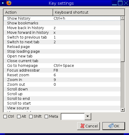Sort by the Action column header
The height and width of the screenshot is (135, 129).
click(28, 12)
